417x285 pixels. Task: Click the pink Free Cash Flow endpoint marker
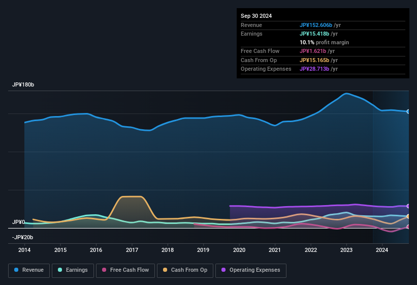click(x=408, y=227)
